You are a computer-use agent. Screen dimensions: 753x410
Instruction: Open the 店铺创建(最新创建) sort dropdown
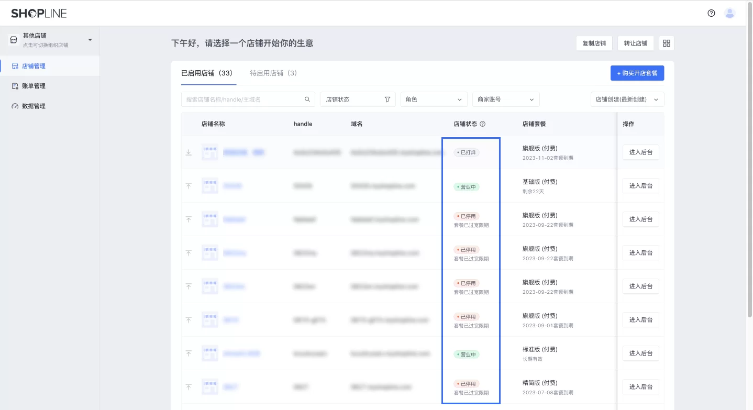click(x=627, y=99)
